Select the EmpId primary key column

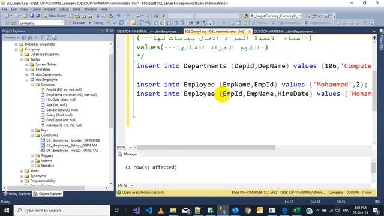click(64, 89)
